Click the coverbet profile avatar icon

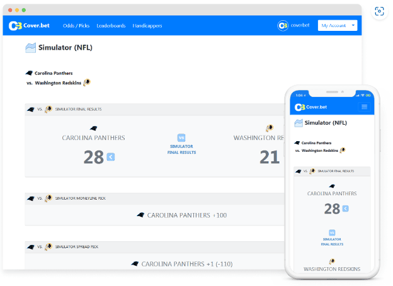coord(283,26)
